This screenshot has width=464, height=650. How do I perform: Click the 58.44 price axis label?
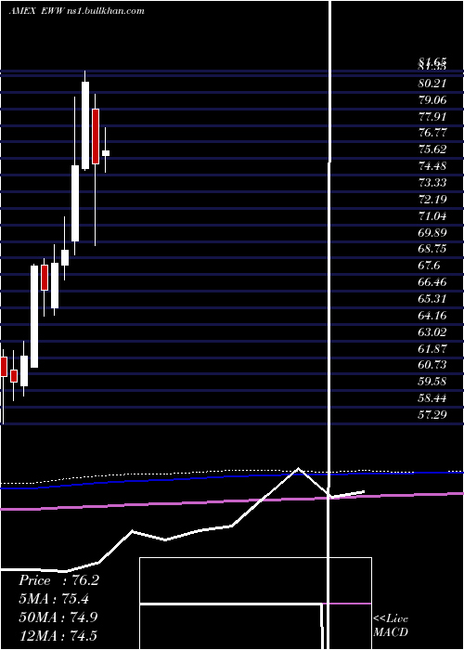(432, 398)
